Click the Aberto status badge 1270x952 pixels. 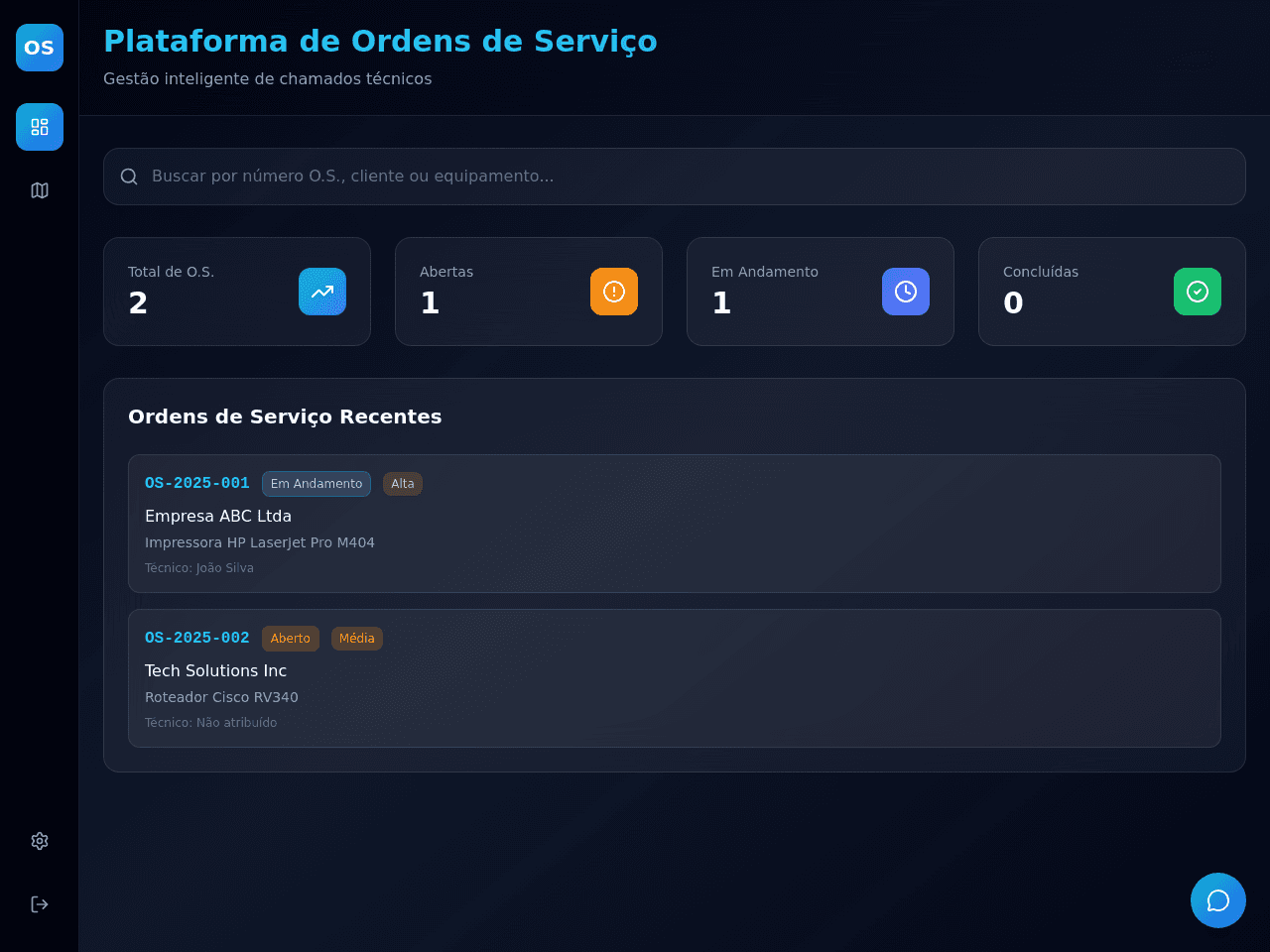[291, 639]
